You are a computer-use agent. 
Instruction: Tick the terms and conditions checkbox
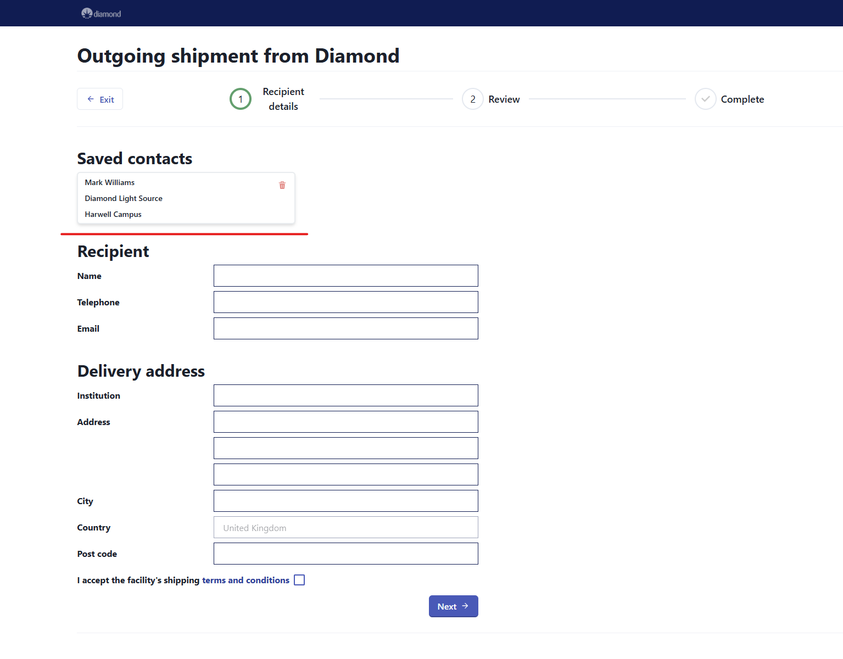[299, 580]
